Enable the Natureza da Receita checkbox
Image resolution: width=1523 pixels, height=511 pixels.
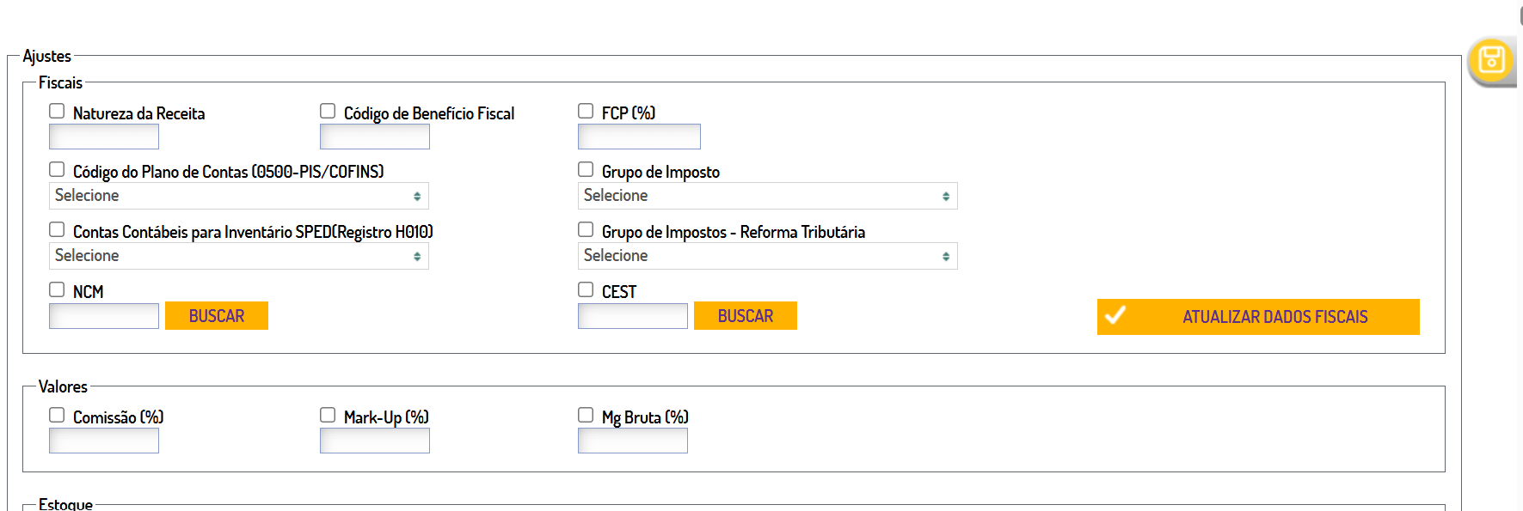point(57,111)
